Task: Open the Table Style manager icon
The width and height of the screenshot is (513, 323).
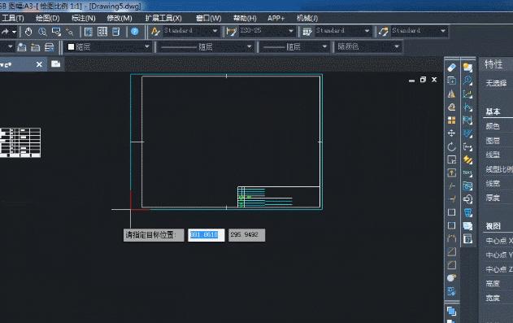Action: (x=307, y=32)
